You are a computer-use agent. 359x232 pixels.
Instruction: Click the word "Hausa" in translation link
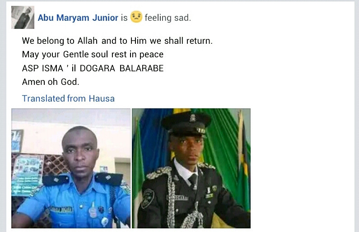click(x=102, y=98)
